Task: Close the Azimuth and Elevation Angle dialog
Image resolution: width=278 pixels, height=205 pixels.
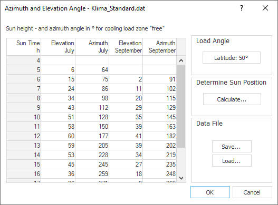Action: 265,8
